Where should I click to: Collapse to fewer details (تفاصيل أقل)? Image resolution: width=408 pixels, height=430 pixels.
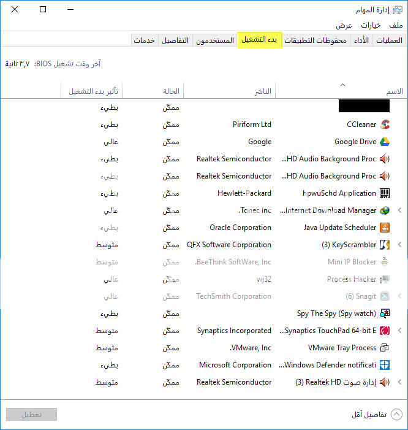click(377, 415)
